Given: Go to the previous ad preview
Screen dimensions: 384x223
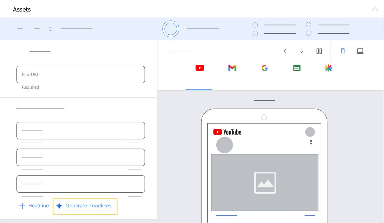Looking at the screenshot, I should (x=285, y=51).
